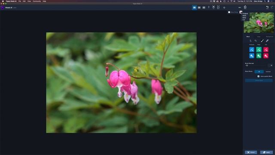Open the Topaz Mask AI application menu

pyautogui.click(x=11, y=1)
